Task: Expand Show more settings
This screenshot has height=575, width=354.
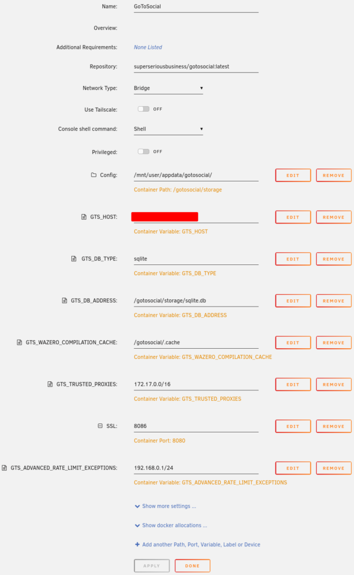Action: (166, 506)
